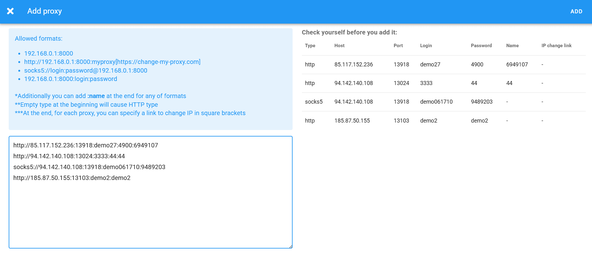Click the first proxy line in text area
This screenshot has height=278, width=592.
86,145
